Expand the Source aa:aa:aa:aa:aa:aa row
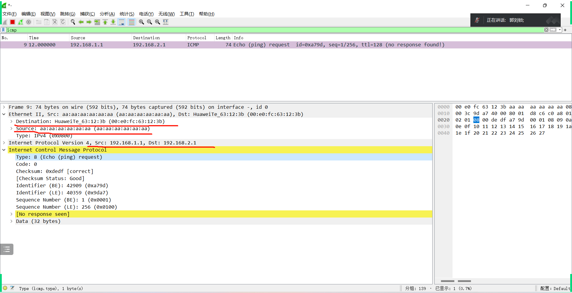 [x=11, y=128]
